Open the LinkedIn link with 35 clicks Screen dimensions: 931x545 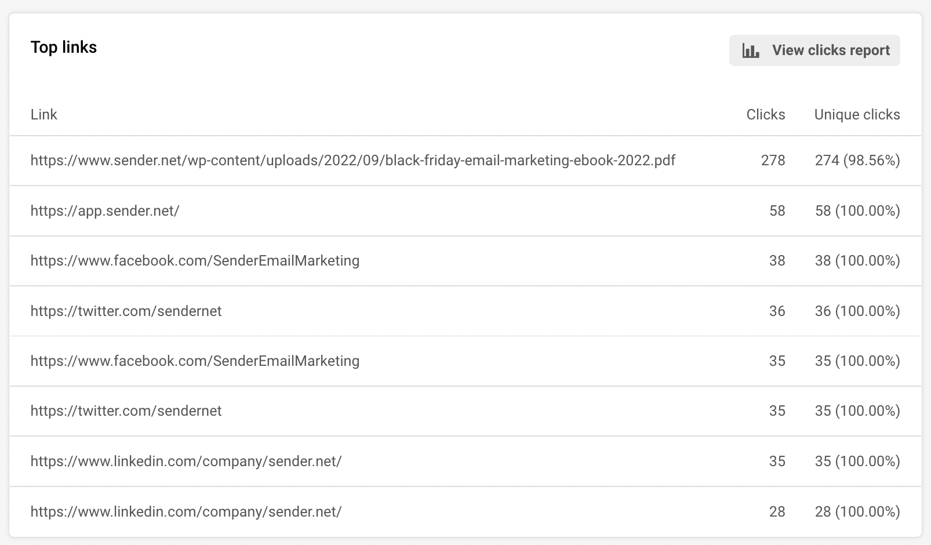point(186,462)
